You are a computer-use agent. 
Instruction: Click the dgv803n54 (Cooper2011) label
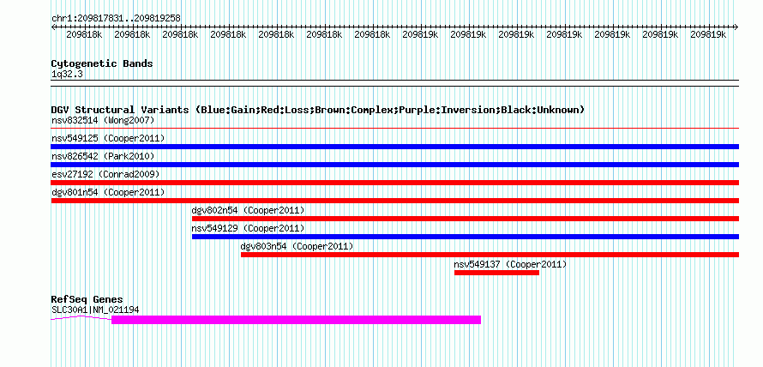pyautogui.click(x=297, y=246)
